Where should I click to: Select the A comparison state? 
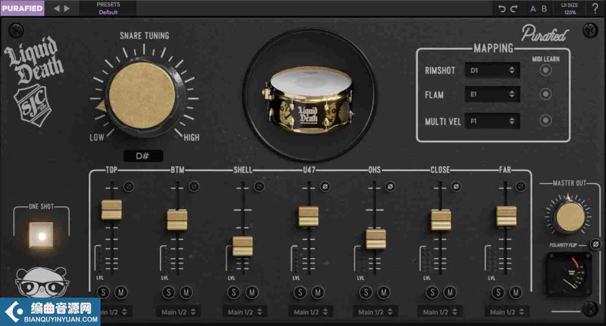pos(533,9)
